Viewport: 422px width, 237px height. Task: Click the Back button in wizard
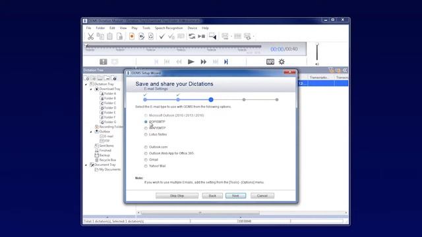[x=212, y=196]
